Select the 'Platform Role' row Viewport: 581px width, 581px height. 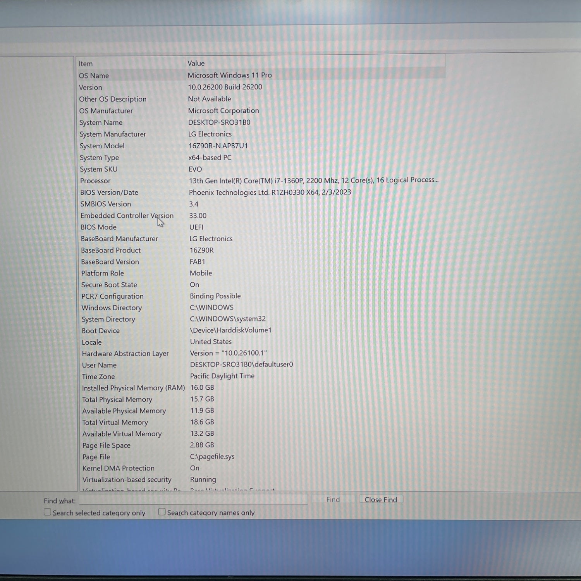(261, 273)
